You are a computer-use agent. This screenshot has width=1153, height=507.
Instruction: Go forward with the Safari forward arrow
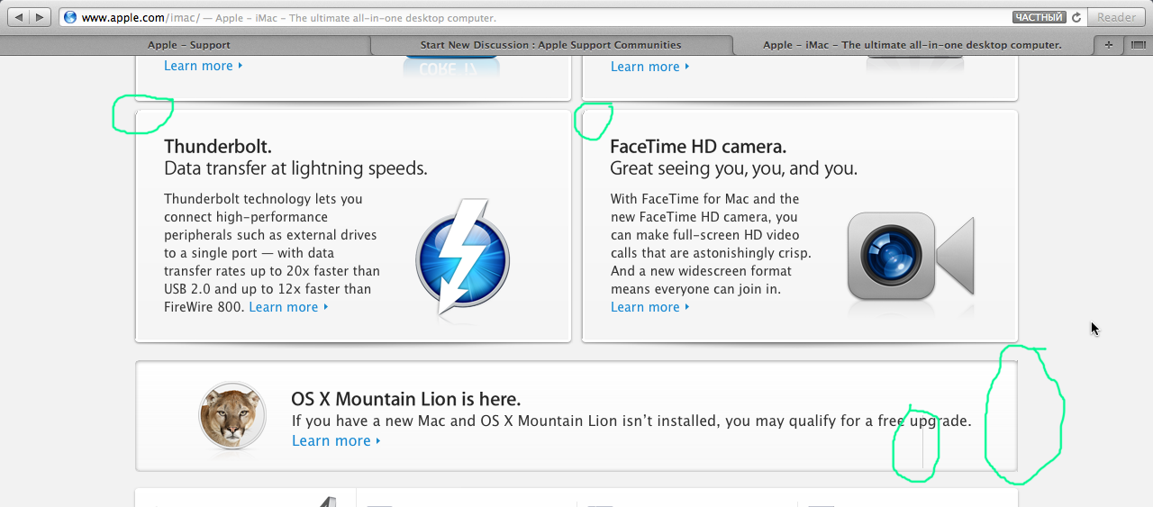[x=41, y=17]
